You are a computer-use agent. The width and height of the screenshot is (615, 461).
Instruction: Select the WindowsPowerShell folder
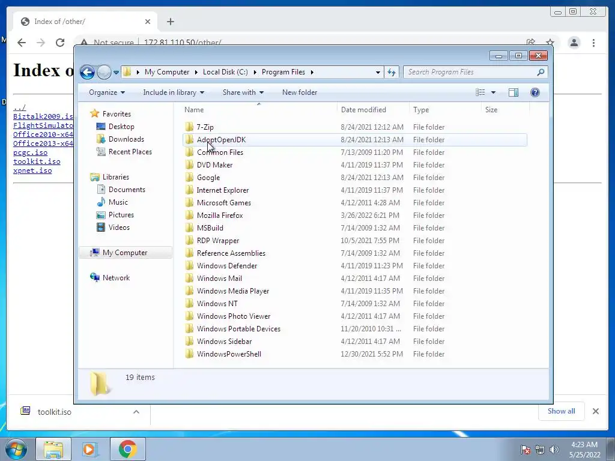click(354, 354)
